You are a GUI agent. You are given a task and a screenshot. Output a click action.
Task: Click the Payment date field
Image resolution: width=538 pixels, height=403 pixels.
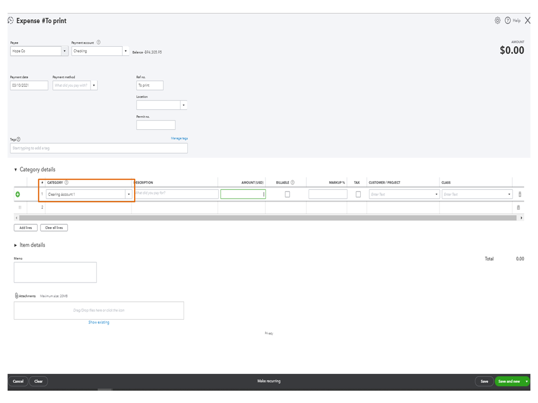(x=29, y=86)
